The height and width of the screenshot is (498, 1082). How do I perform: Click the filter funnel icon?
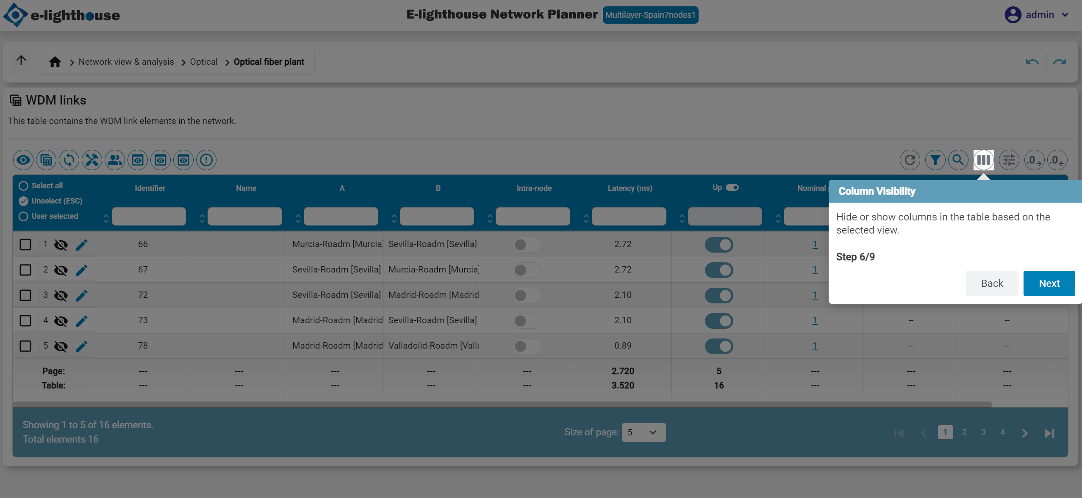coord(935,160)
